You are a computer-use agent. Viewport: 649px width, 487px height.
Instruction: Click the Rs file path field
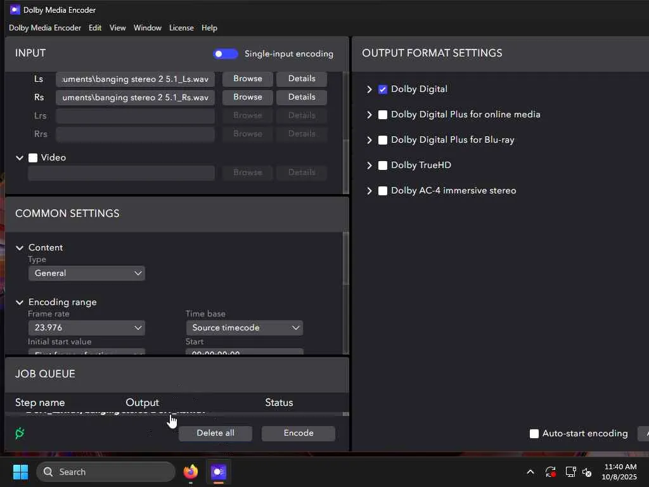[x=135, y=97]
